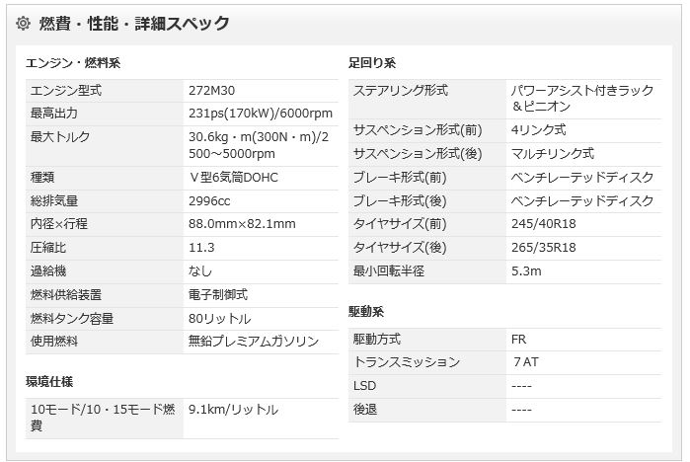Viewport: 690px width, 462px height.
Task: Select ベンチレーテッドディスク in the ブレーキ形式(前) row
Action: tap(582, 178)
